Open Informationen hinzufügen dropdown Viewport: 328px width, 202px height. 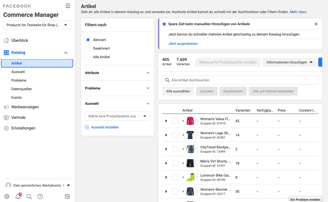(x=289, y=62)
